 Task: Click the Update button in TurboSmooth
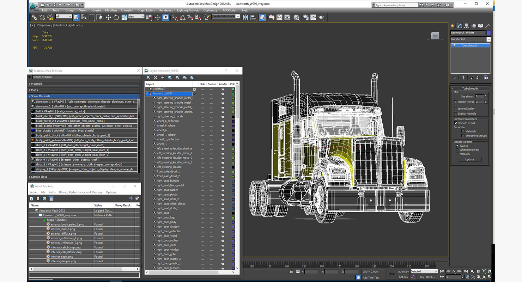click(x=469, y=159)
